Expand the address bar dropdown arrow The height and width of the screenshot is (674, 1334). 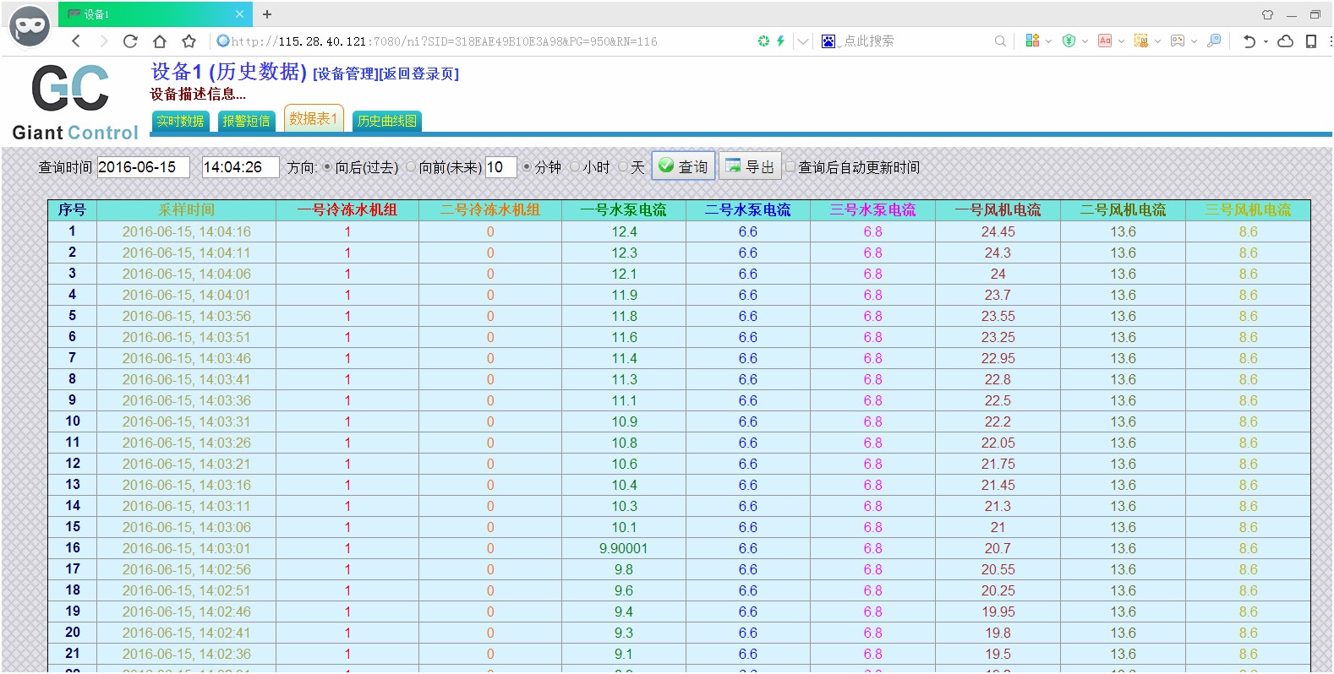(x=803, y=41)
